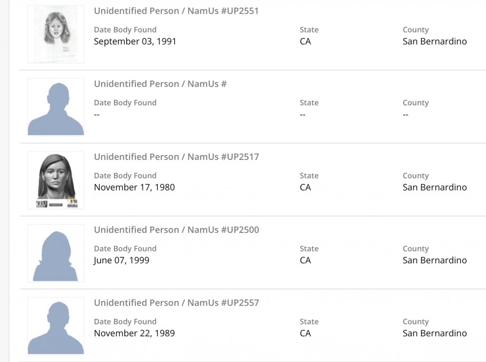Click the date November 17, 1980

pyautogui.click(x=134, y=187)
